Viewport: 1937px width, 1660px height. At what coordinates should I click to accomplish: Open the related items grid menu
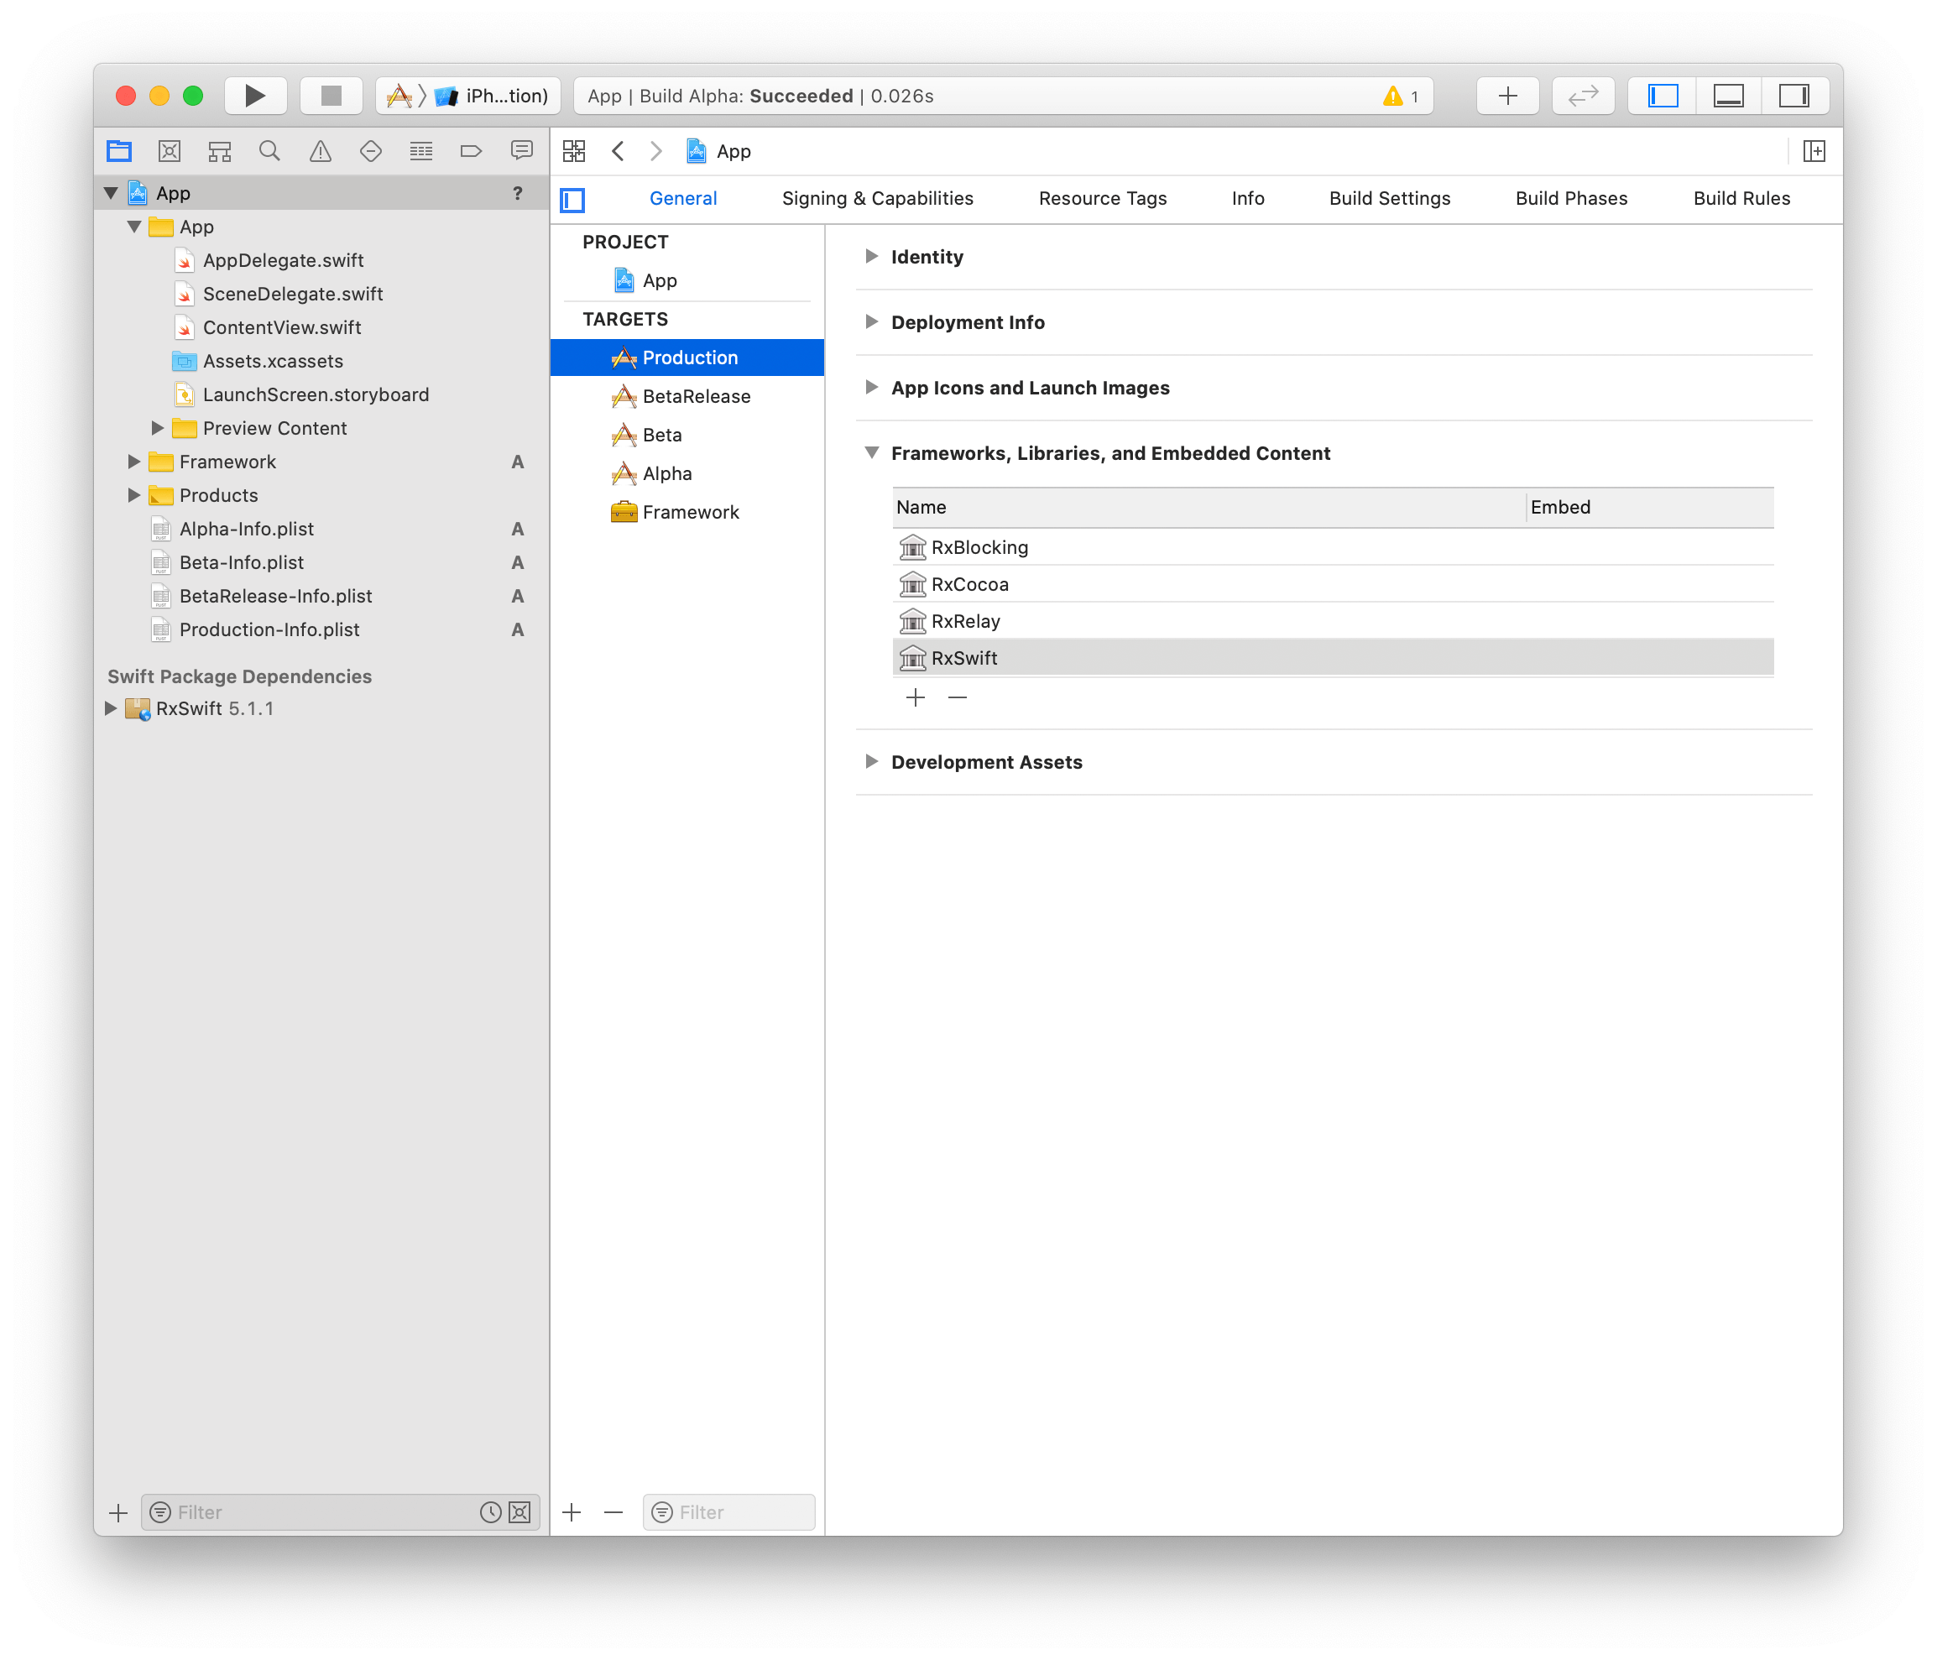[x=574, y=150]
